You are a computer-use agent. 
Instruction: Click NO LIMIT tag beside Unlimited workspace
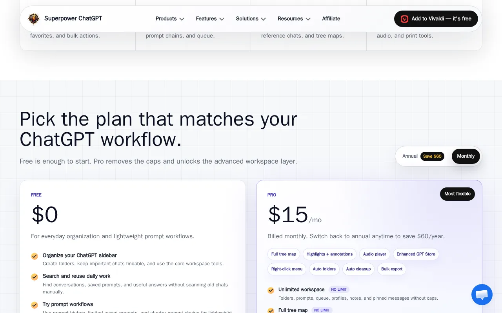[339, 290]
